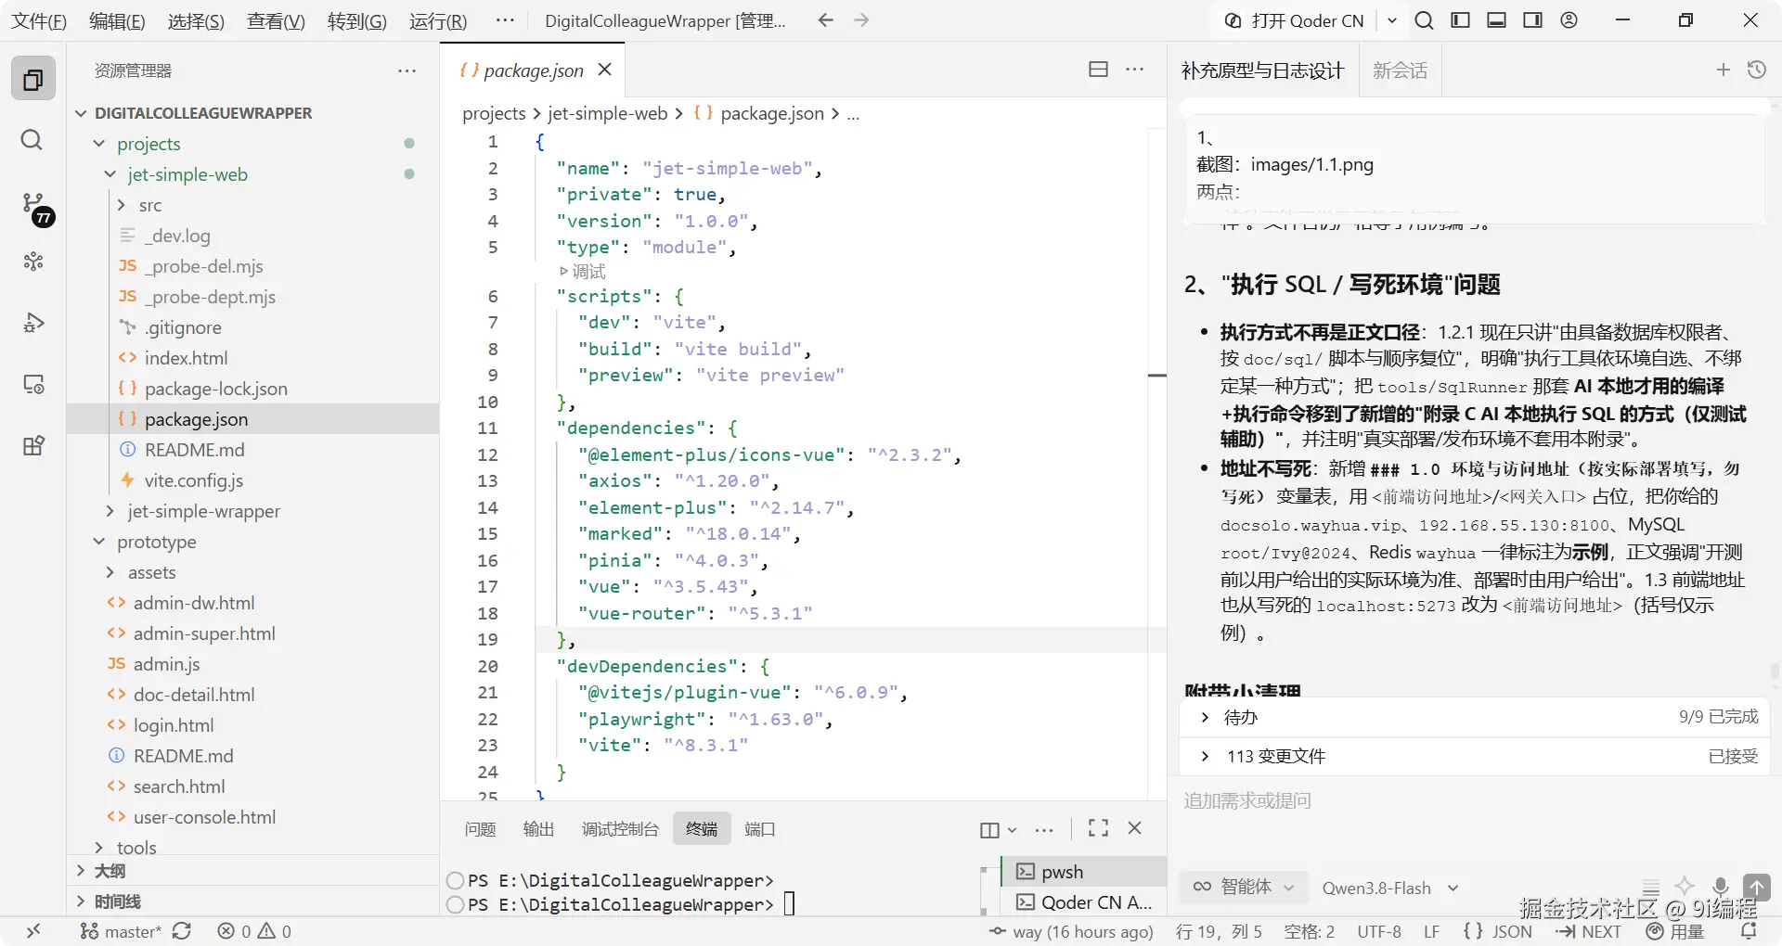Click the split editor layout icon
Screen dimensions: 1782x946
point(1098,70)
